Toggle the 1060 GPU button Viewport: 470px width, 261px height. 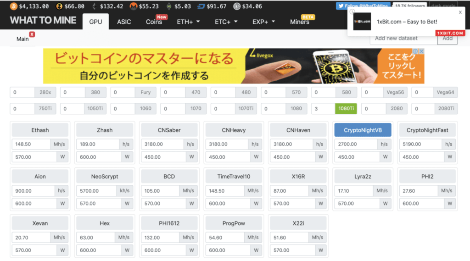click(145, 108)
